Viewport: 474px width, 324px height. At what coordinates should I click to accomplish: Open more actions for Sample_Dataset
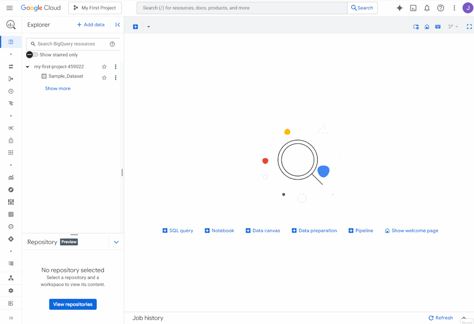pos(116,78)
